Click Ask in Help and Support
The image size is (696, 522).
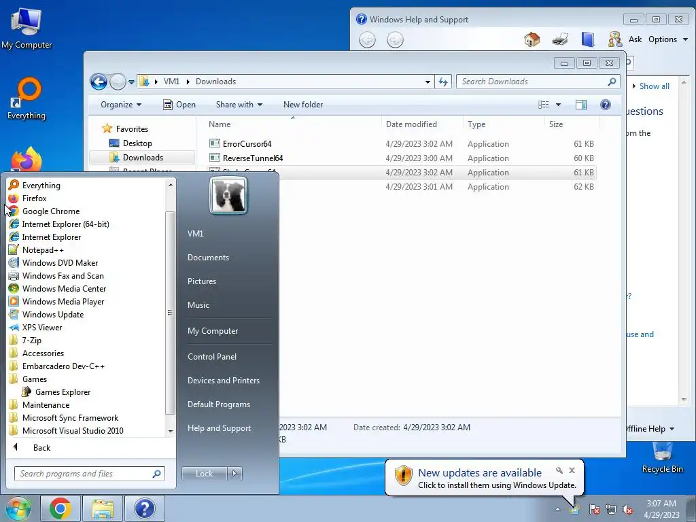(x=635, y=39)
